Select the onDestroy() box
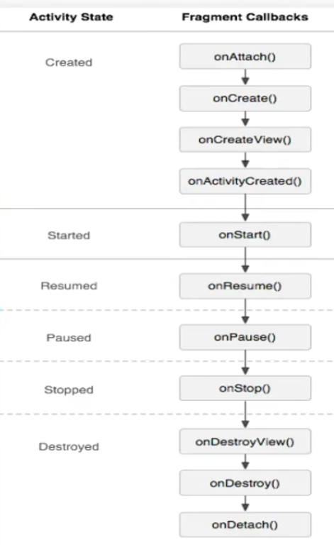Screen dimensions: 334x545 click(245, 483)
